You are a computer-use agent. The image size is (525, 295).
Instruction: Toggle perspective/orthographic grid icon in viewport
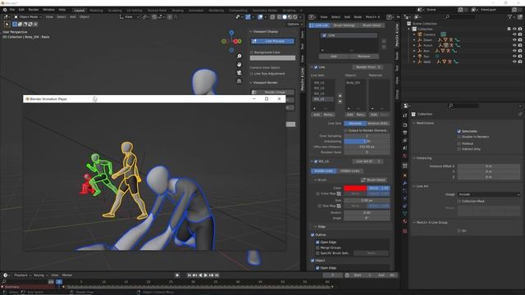(x=239, y=81)
